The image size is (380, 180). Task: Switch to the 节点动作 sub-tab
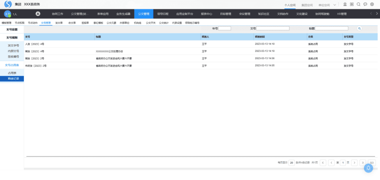33,23
